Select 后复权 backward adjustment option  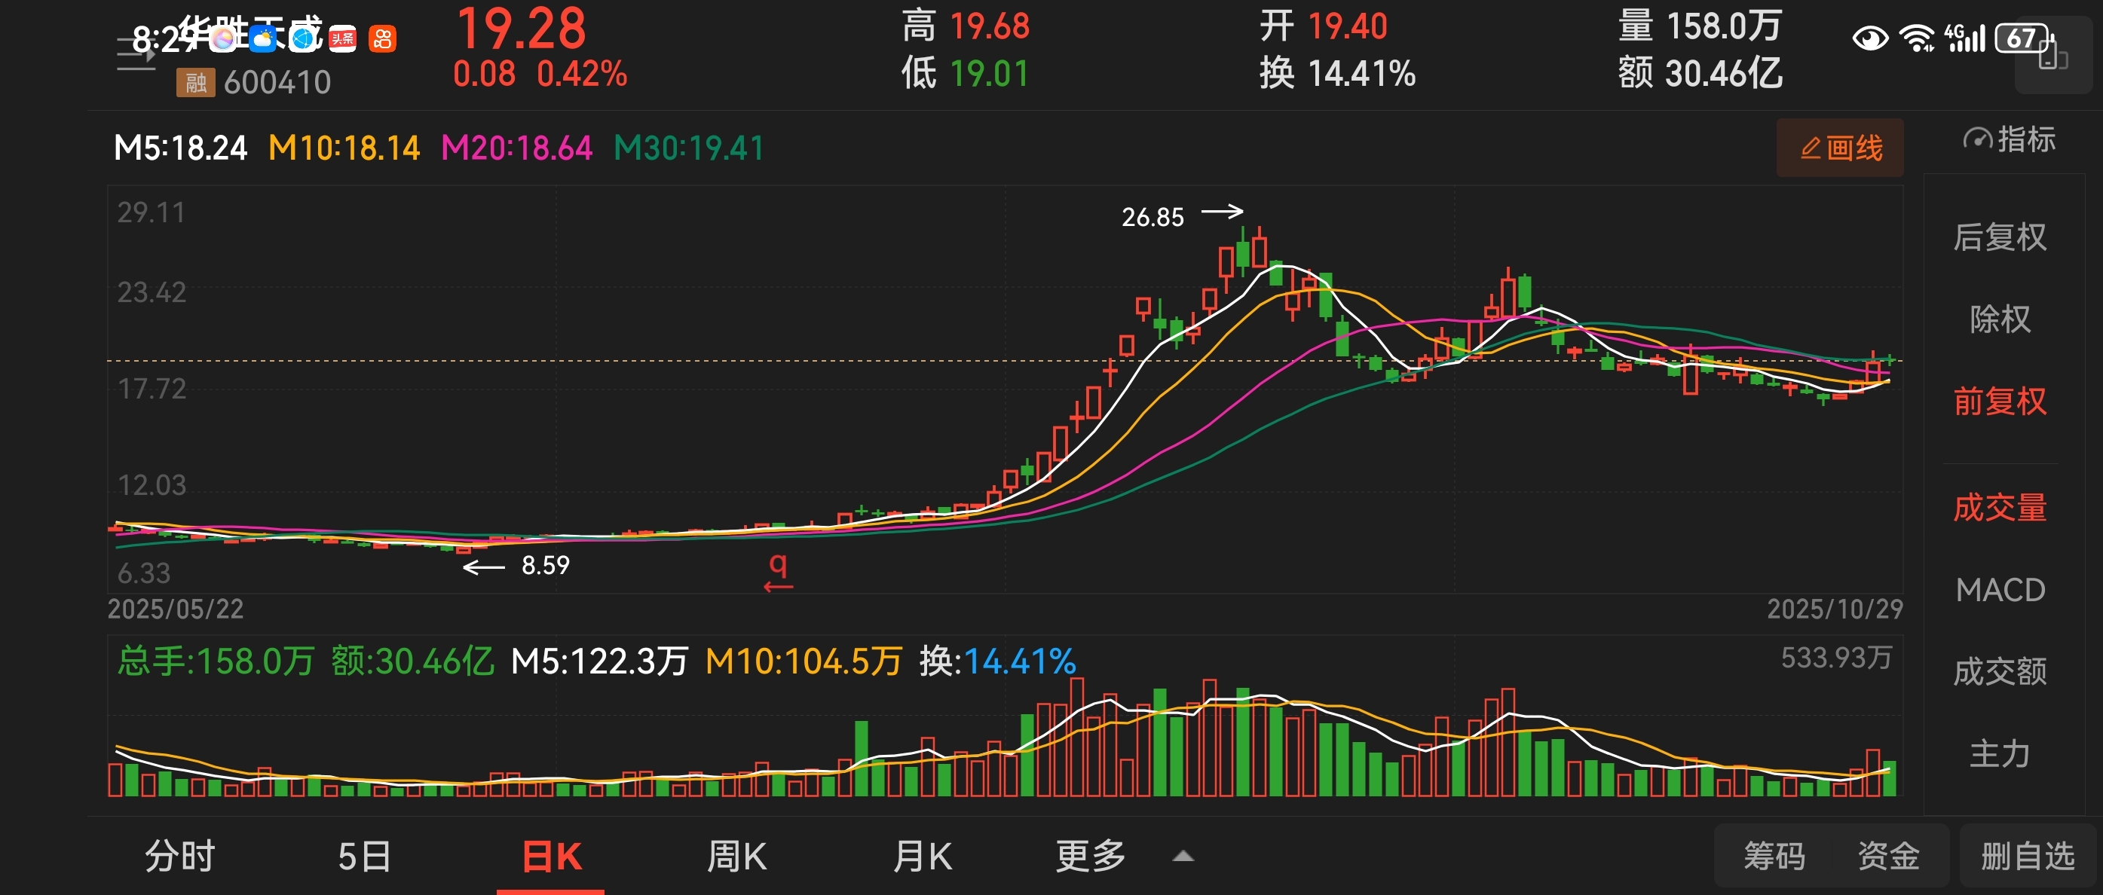(1999, 237)
